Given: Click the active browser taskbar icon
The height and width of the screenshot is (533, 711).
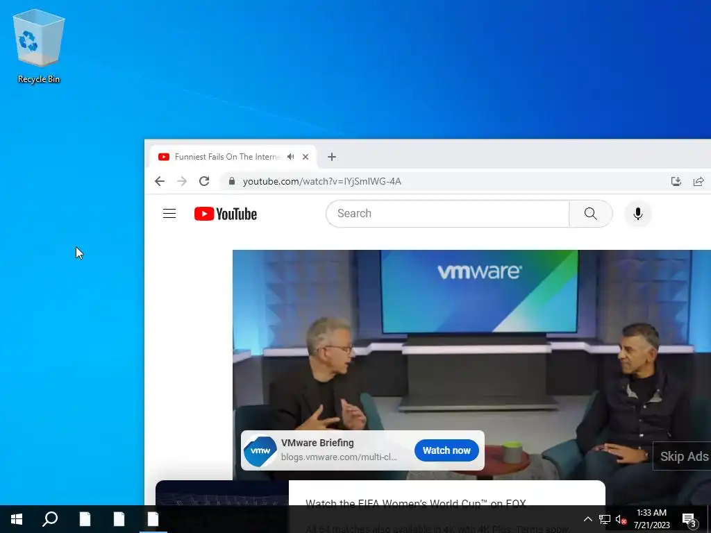Looking at the screenshot, I should tap(153, 519).
